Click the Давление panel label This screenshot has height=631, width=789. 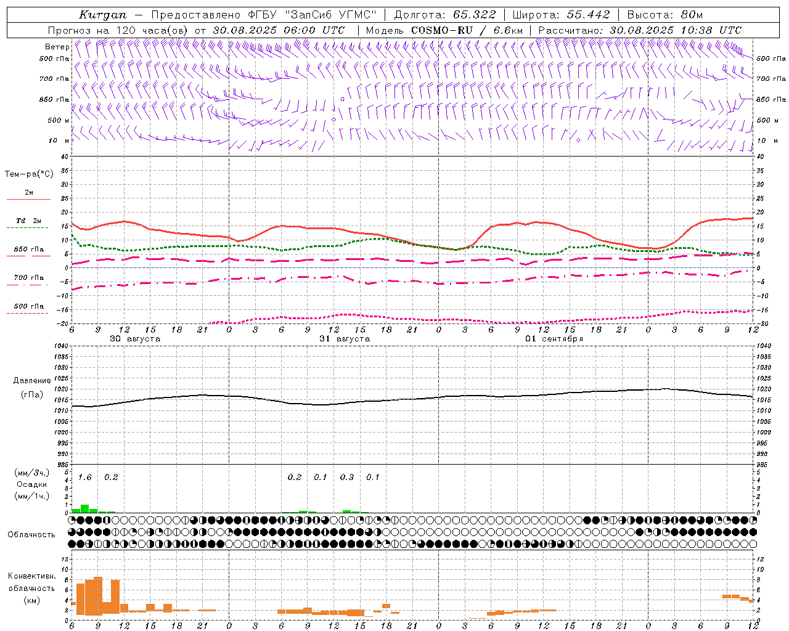coord(32,381)
